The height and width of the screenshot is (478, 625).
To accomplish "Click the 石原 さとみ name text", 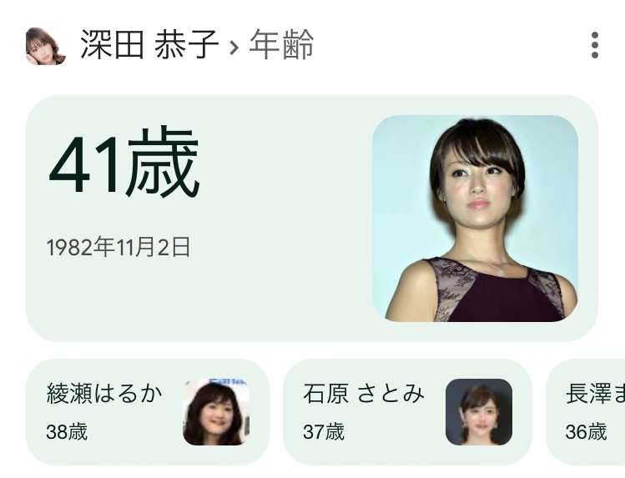I will pyautogui.click(x=364, y=394).
